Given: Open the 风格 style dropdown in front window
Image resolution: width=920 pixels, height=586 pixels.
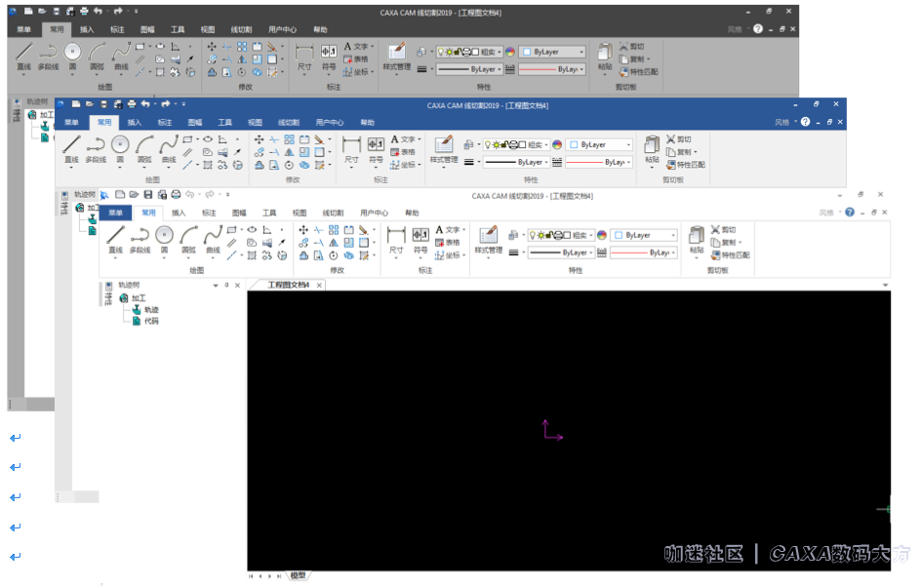Looking at the screenshot, I should tap(829, 213).
